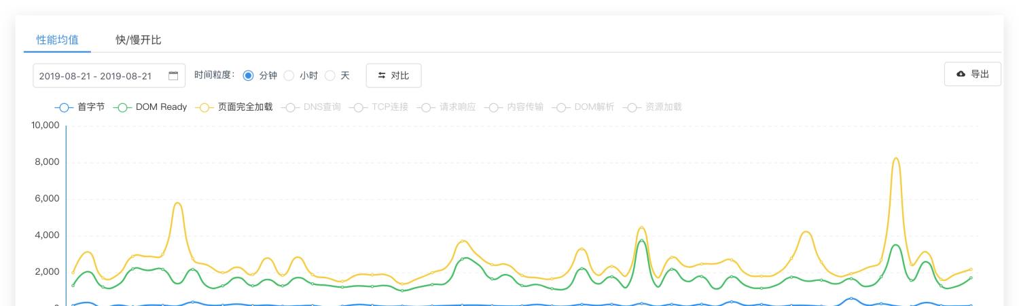Image resolution: width=1019 pixels, height=306 pixels.
Task: Switch to the 性能均值 tab
Action: tap(57, 40)
